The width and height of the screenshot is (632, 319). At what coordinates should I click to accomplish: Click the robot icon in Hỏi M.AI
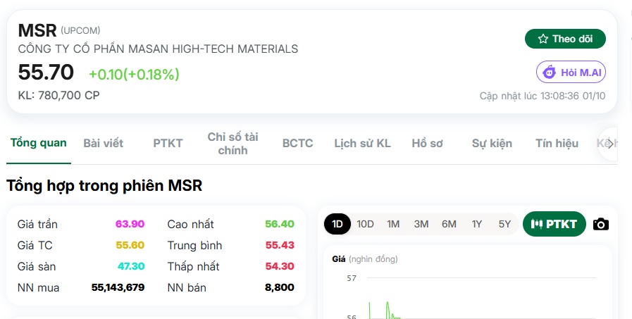(549, 73)
